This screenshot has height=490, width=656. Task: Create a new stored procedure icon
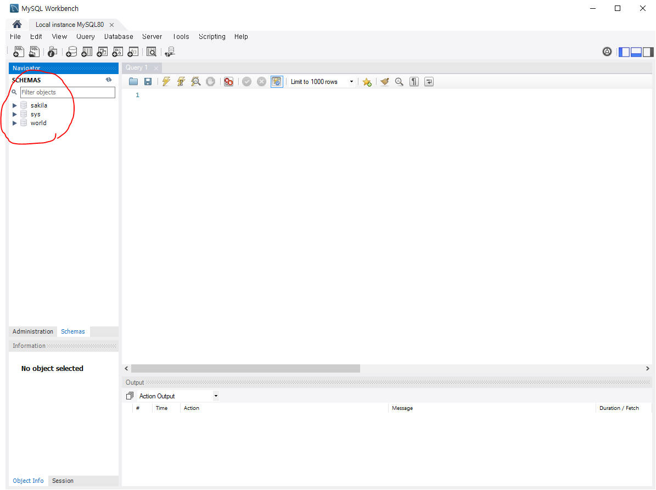click(117, 52)
